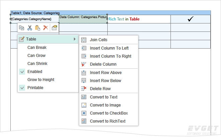This screenshot has width=221, height=137.
Task: Select the Rich Text in Table cell
Action: click(x=139, y=19)
